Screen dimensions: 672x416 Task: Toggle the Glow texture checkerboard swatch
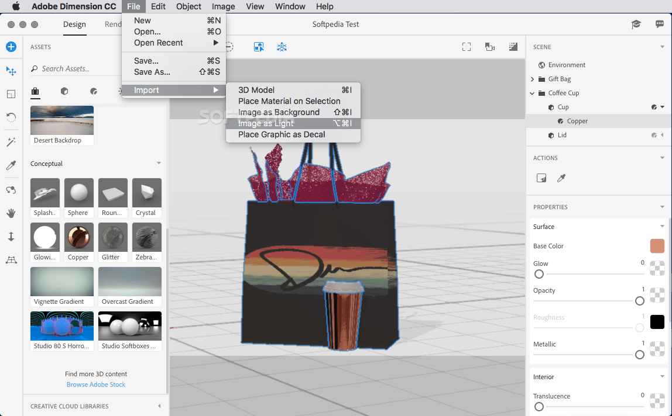click(x=657, y=268)
